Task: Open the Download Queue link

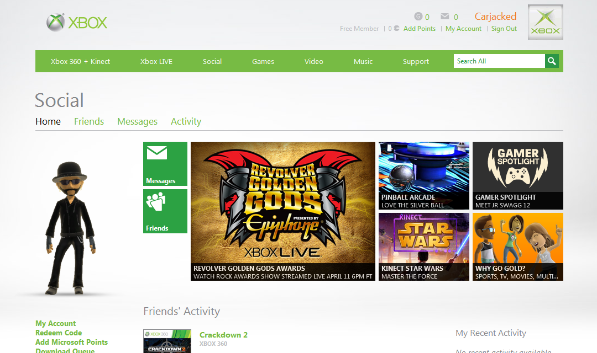Action: (65, 350)
